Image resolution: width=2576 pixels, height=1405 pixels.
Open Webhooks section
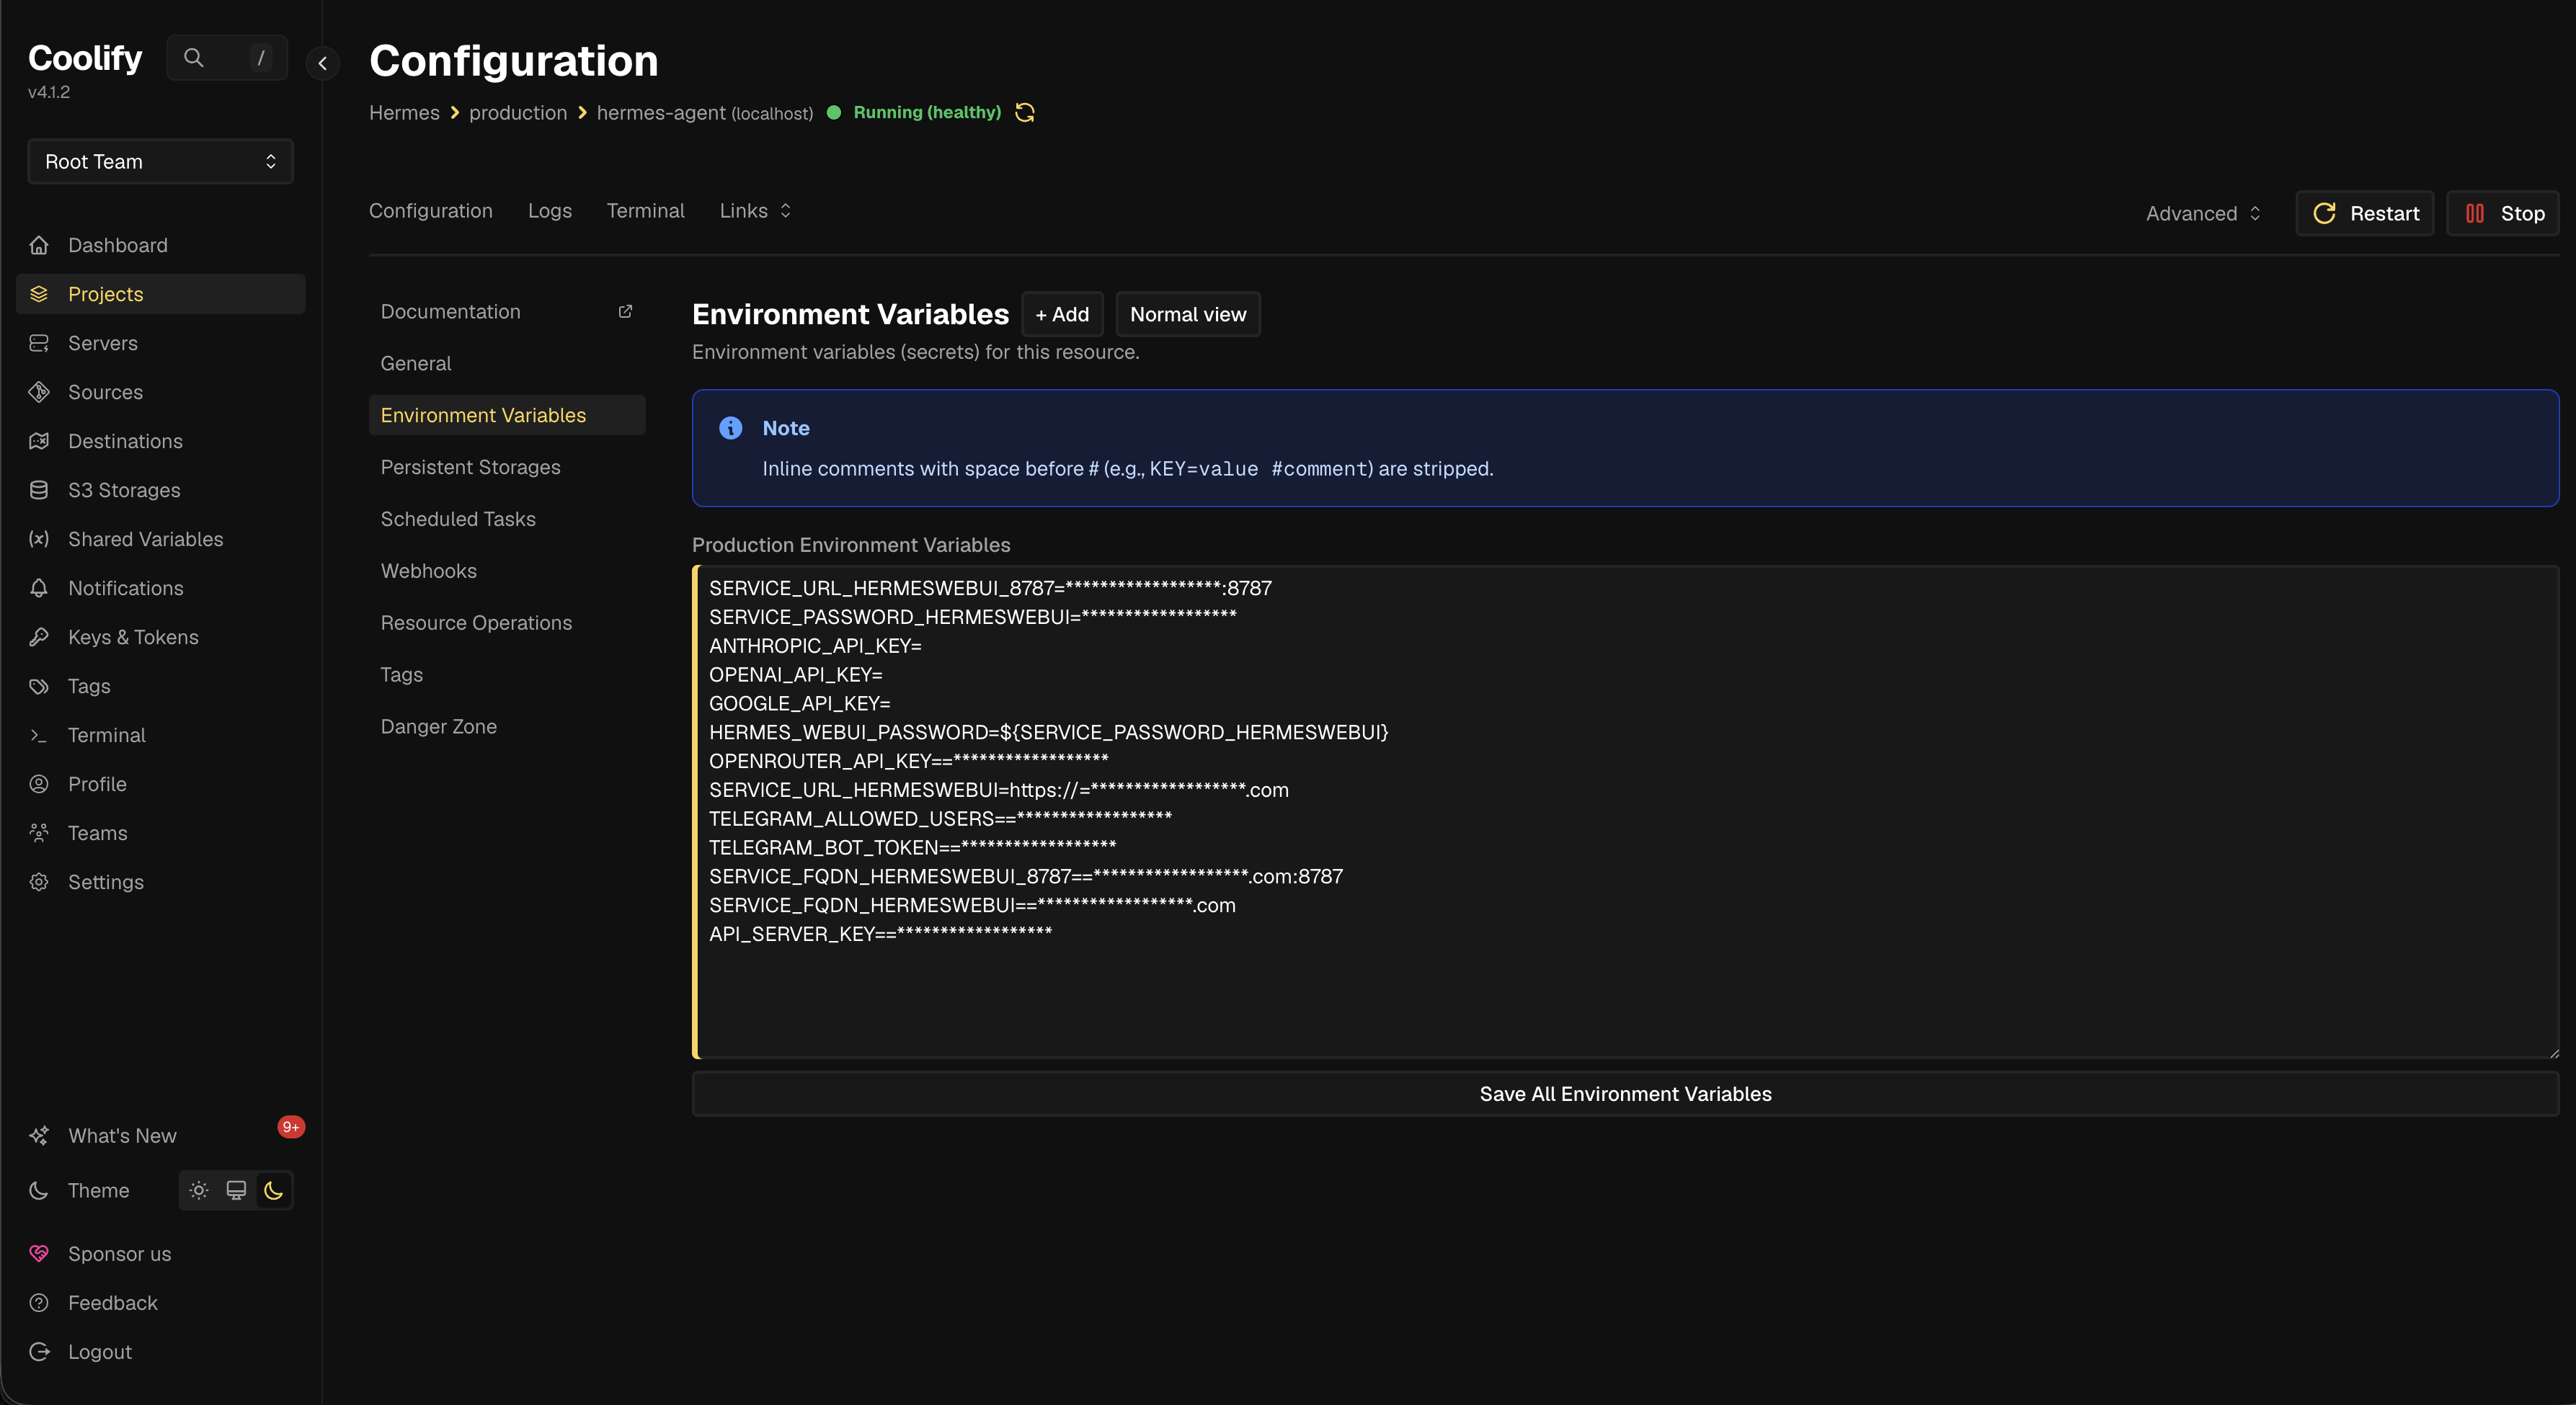coord(507,571)
